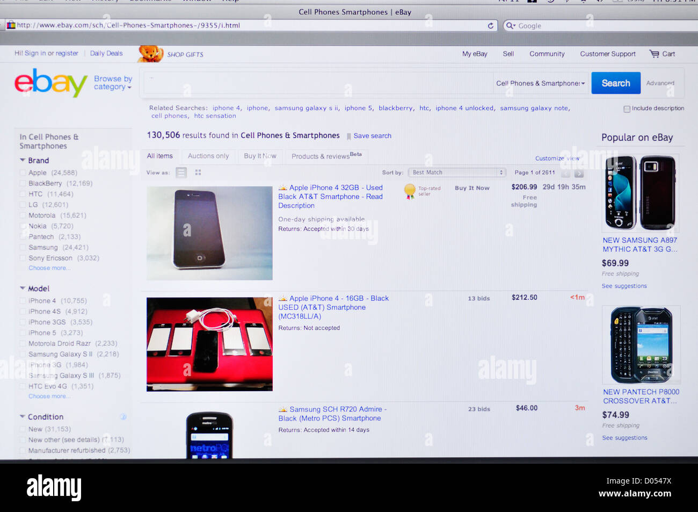Viewport: 698px width, 512px height.
Task: Check the iPhone 4S model filter
Action: point(23,312)
